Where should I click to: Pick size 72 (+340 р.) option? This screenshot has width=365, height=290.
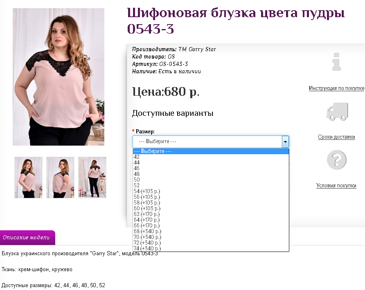pyautogui.click(x=211, y=243)
